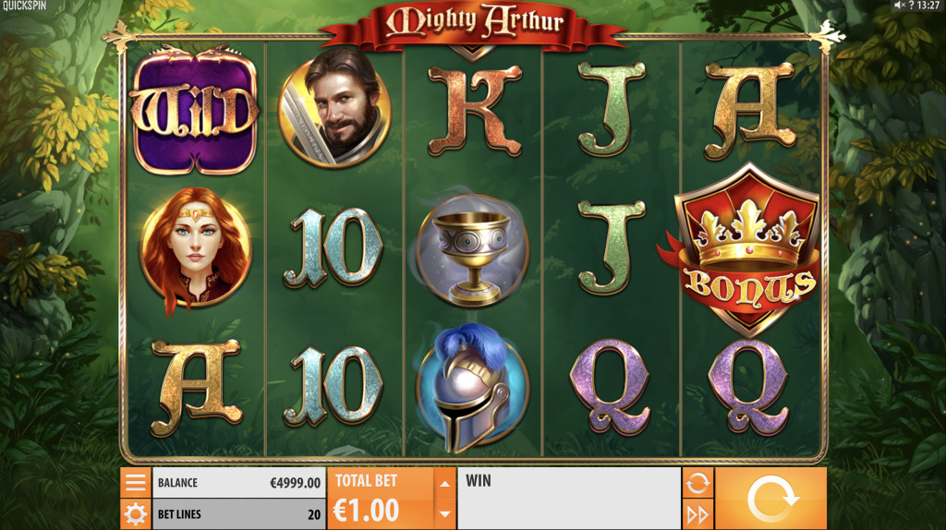Click the Mighty Arthur title banner

[474, 24]
